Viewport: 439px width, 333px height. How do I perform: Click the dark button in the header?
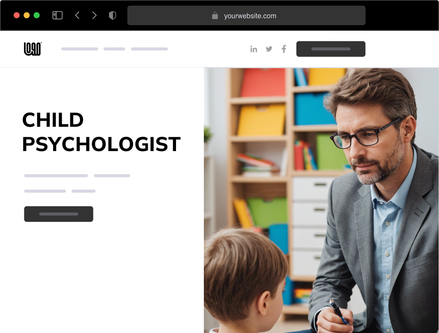coord(331,49)
